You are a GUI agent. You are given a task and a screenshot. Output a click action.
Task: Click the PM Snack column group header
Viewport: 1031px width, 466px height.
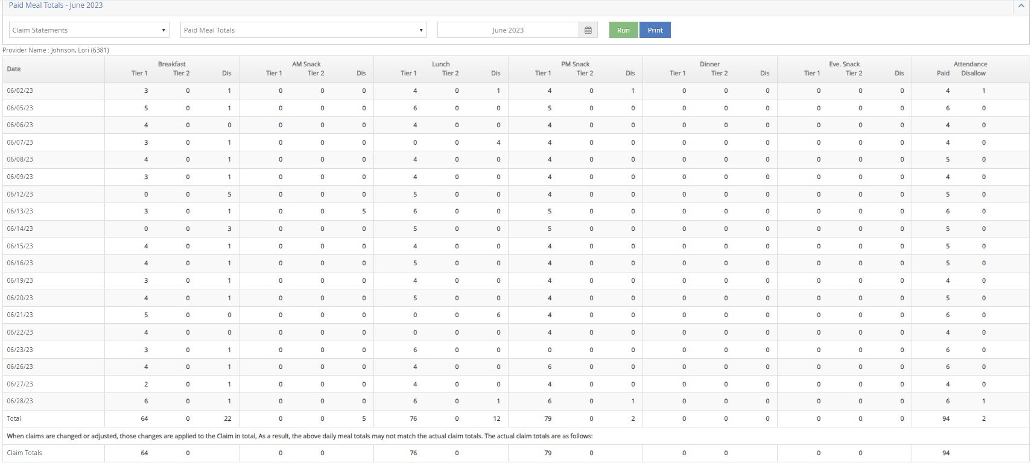click(x=576, y=64)
